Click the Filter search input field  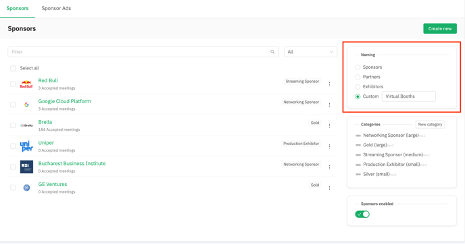point(143,52)
